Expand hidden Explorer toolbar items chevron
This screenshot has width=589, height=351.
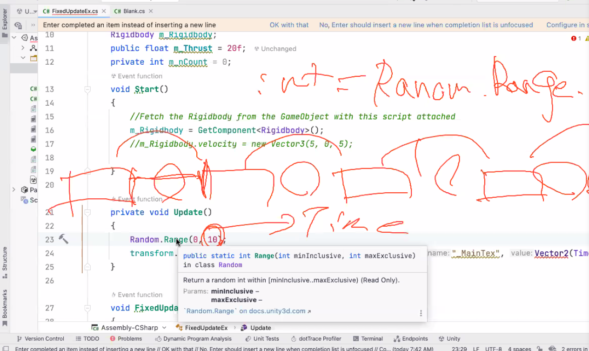pyautogui.click(x=33, y=25)
